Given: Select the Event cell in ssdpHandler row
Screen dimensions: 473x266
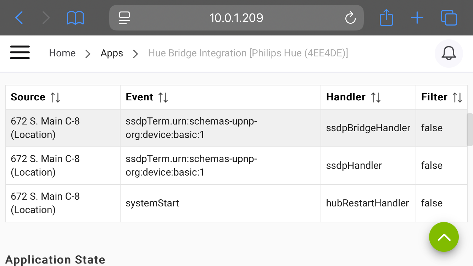Looking at the screenshot, I should pyautogui.click(x=221, y=166).
